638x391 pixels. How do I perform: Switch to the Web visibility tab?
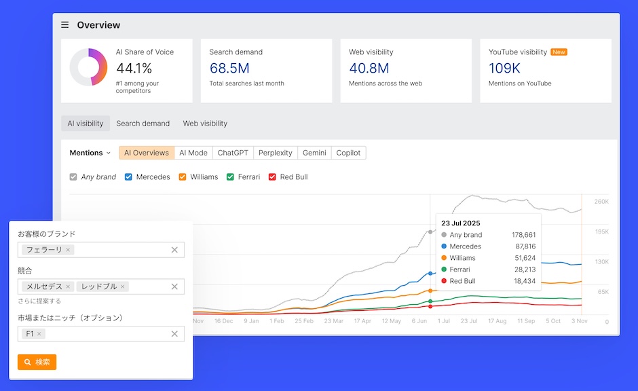click(x=205, y=124)
